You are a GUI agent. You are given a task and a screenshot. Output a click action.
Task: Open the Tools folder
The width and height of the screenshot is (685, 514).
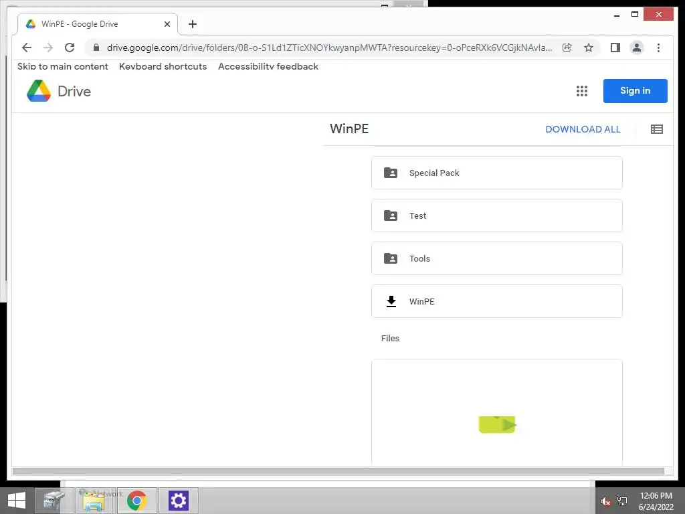[497, 258]
